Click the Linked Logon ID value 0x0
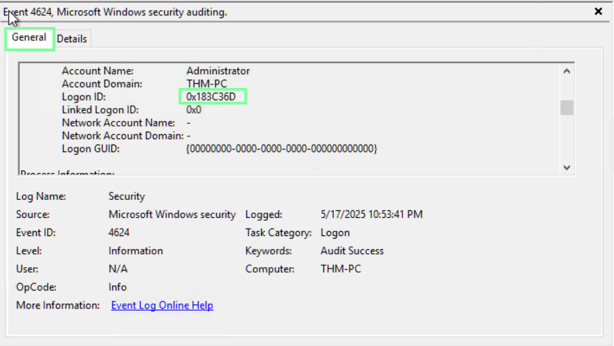The width and height of the screenshot is (614, 346). (x=194, y=109)
